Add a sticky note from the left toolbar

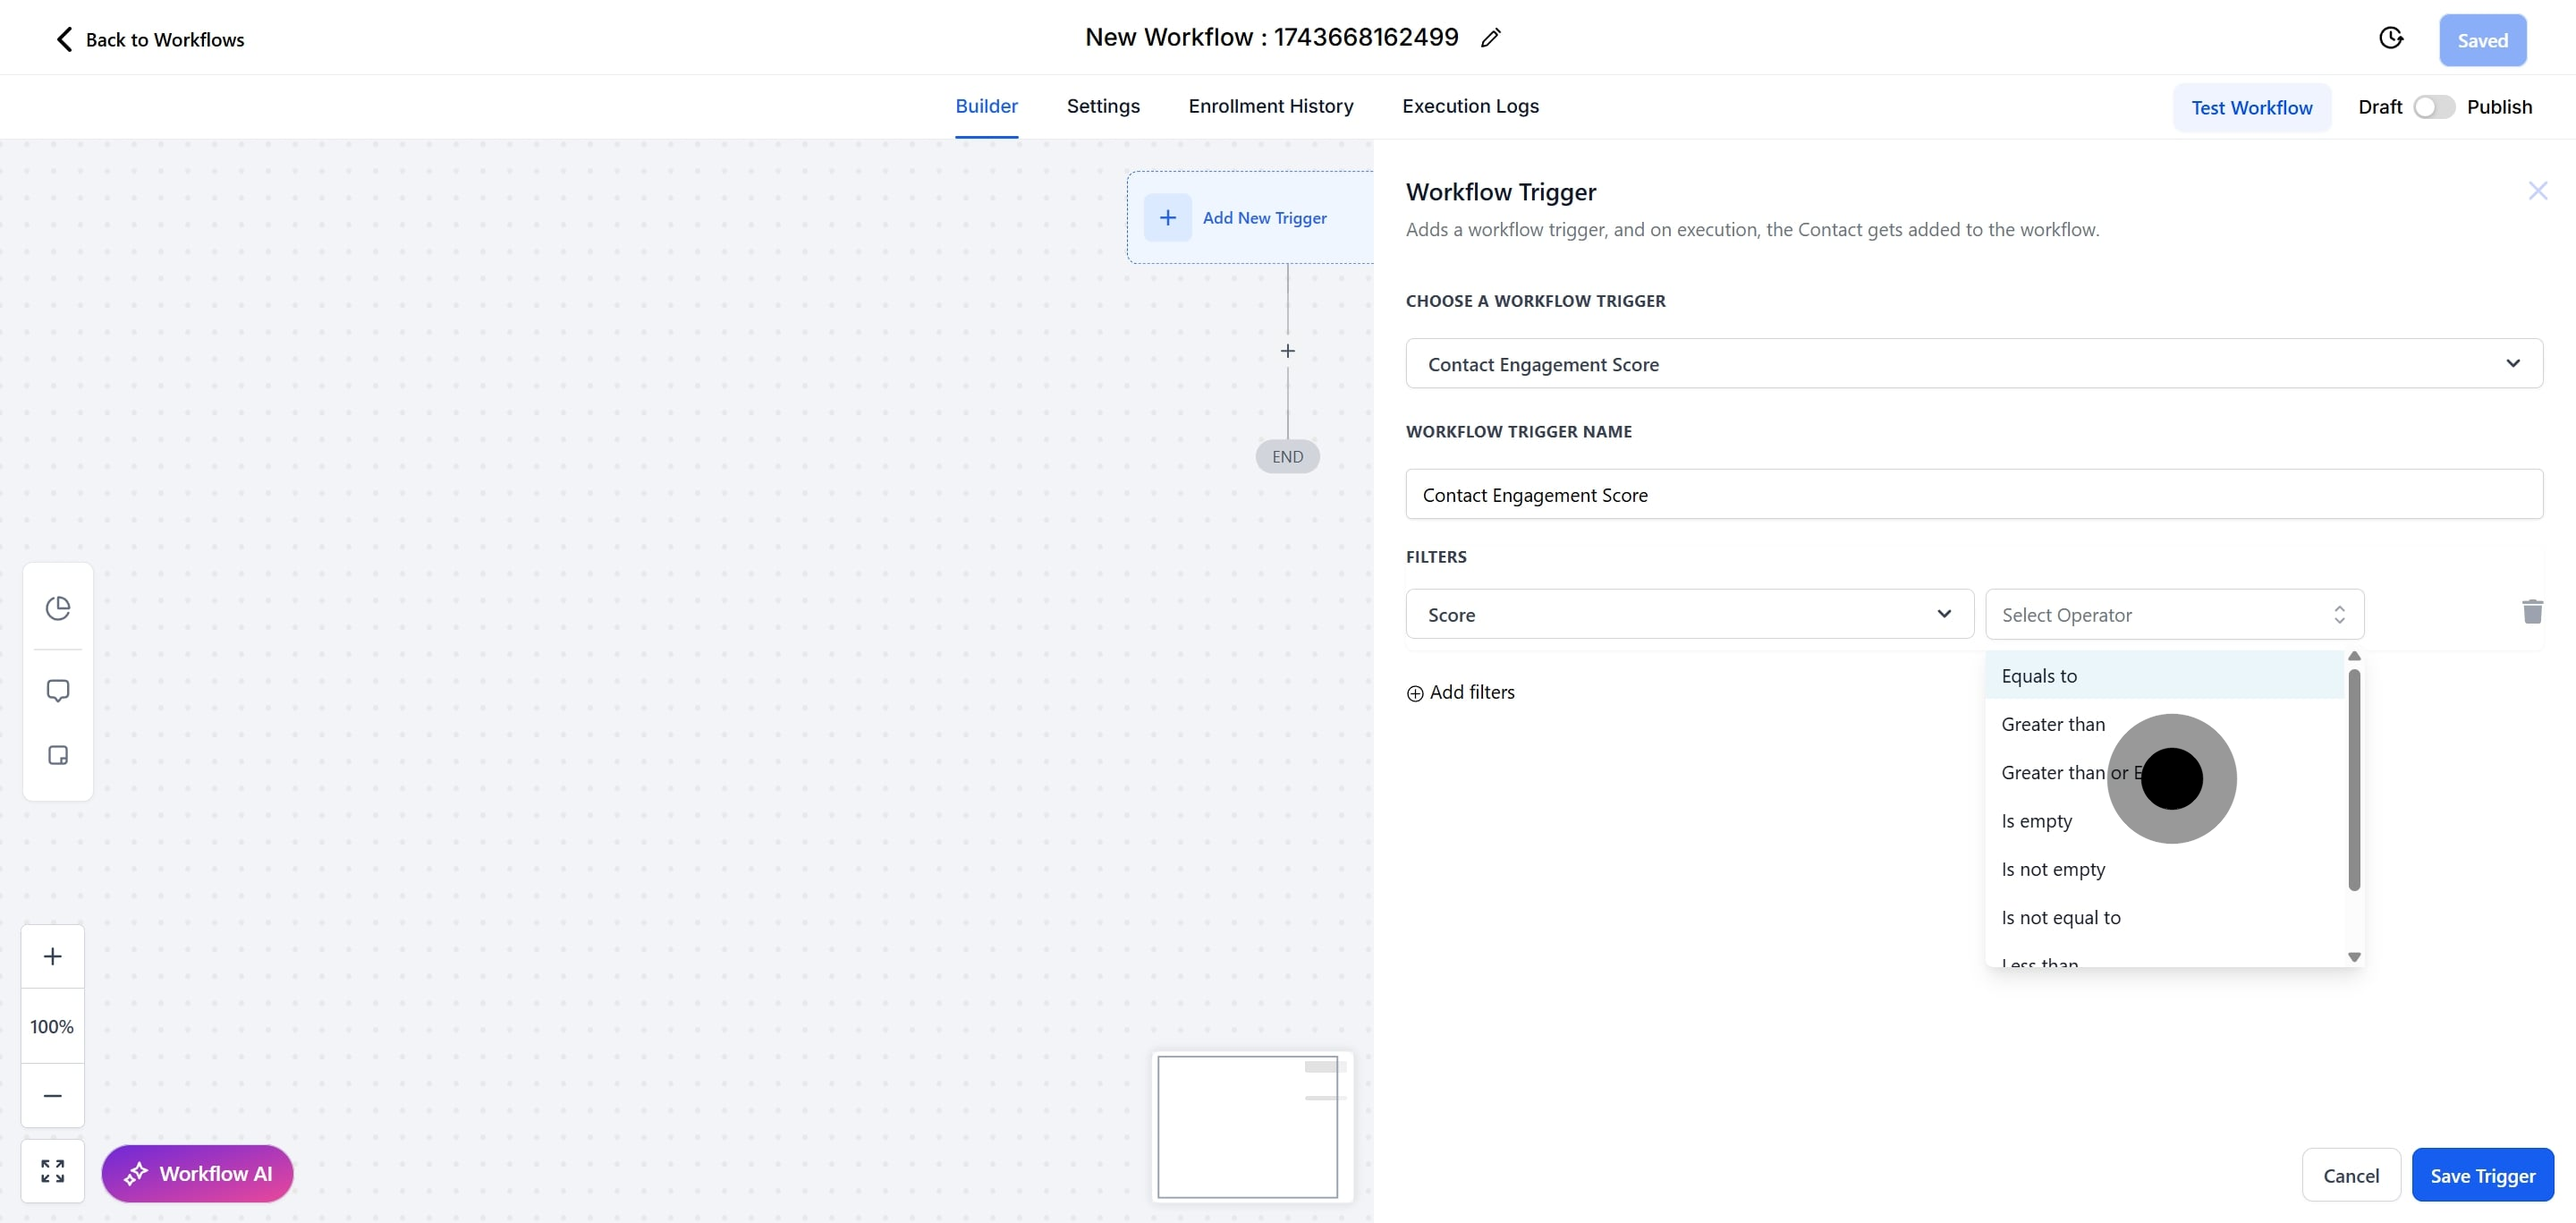[x=58, y=755]
